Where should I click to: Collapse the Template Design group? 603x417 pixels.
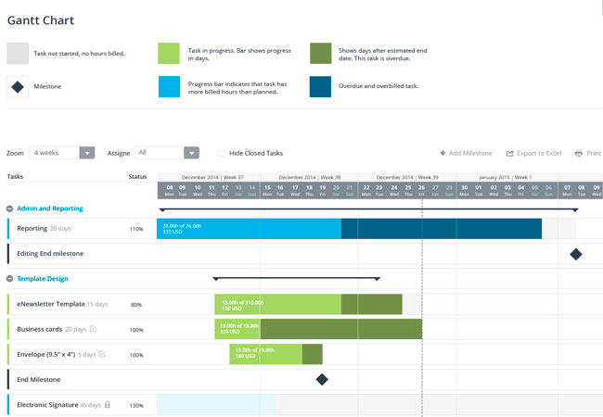tap(10, 279)
